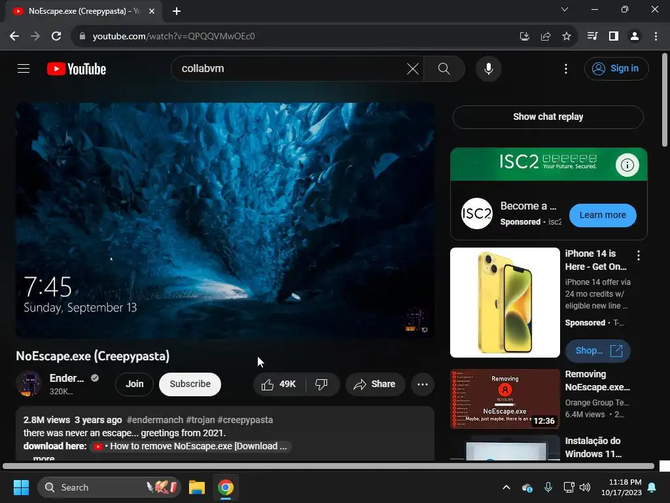
Task: Like the video with thumbs up
Action: pyautogui.click(x=279, y=384)
